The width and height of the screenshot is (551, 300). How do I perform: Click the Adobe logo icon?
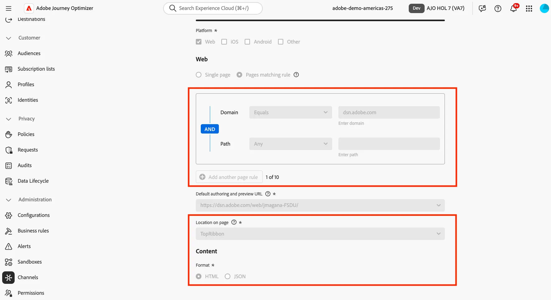[29, 8]
